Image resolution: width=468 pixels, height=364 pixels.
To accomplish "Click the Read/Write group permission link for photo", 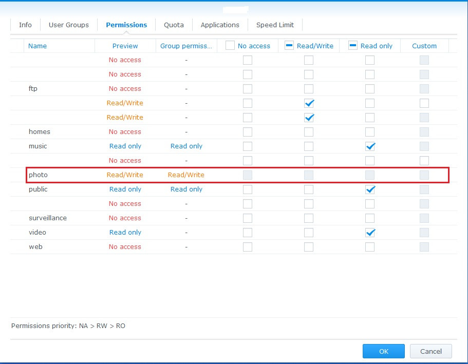I will pos(186,175).
